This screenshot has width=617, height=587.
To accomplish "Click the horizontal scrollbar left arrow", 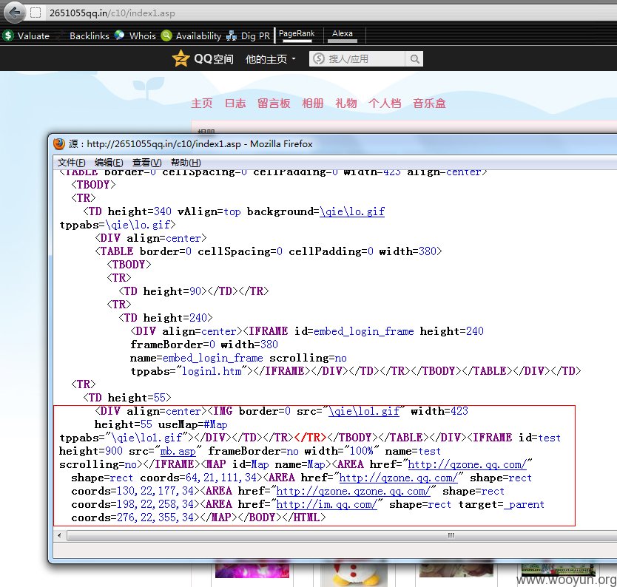I will coord(60,535).
